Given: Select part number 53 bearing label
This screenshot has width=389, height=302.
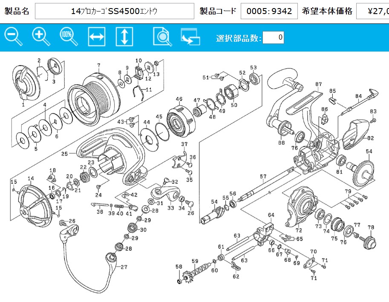Looking at the screenshot, I should tap(253, 67).
